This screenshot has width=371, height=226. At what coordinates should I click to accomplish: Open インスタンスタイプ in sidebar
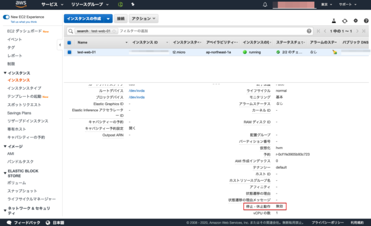pos(24,88)
